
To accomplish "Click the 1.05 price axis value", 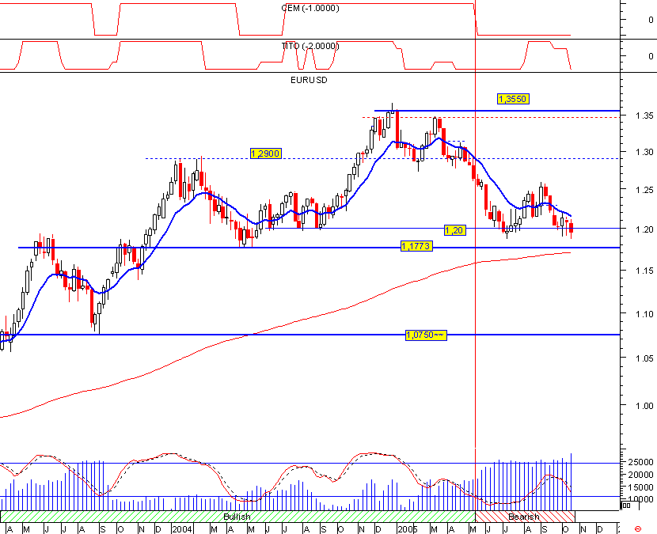I will pyautogui.click(x=644, y=358).
